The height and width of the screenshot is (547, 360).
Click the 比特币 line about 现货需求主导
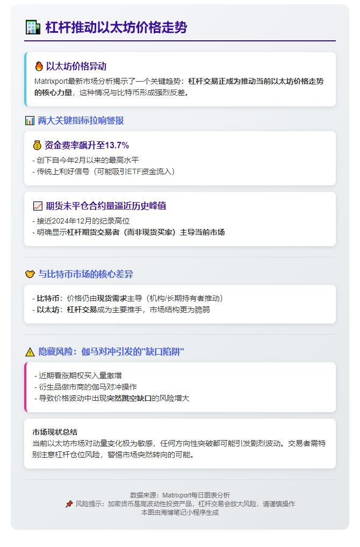128,298
